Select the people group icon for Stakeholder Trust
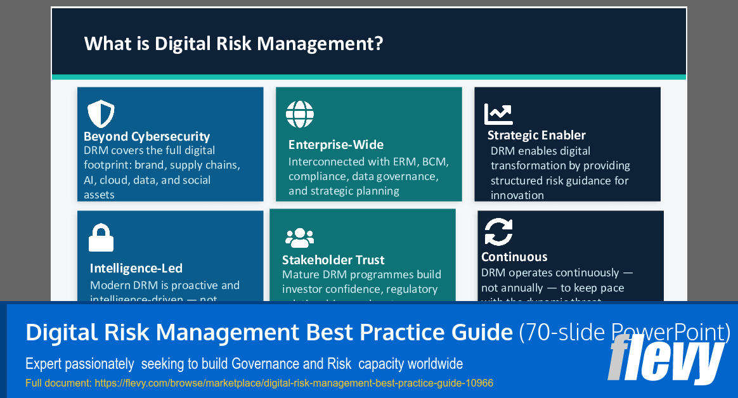 299,236
